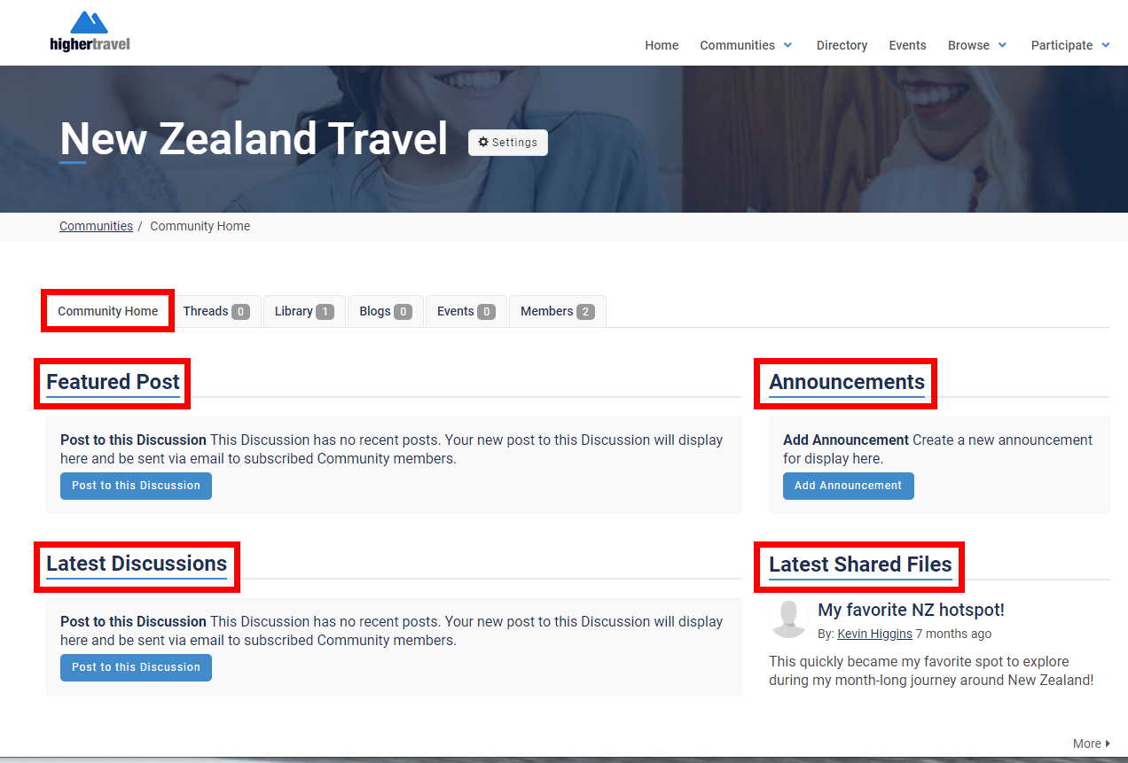View the Members tab
Image resolution: width=1128 pixels, height=763 pixels.
coord(557,311)
